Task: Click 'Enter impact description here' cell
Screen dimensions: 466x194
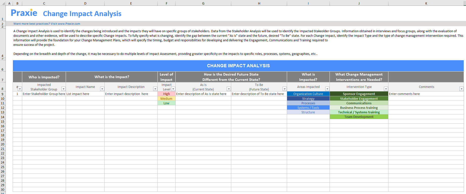Action: (x=131, y=94)
